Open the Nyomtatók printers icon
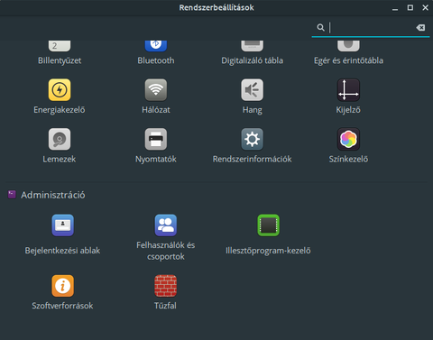Screen dimensions: 433x340 156,139
